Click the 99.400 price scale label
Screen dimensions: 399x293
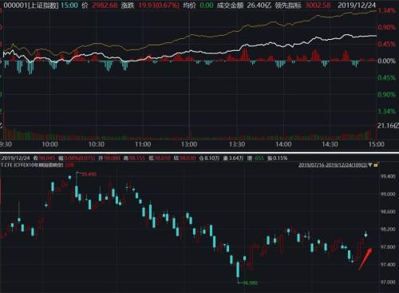click(388, 177)
